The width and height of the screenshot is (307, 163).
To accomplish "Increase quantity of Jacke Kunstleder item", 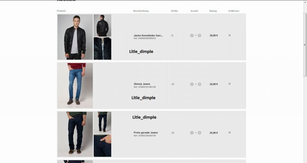I will (199, 36).
